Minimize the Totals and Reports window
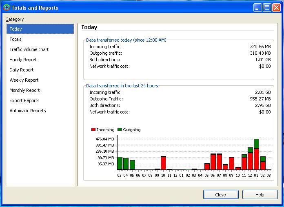 [x=257, y=7]
